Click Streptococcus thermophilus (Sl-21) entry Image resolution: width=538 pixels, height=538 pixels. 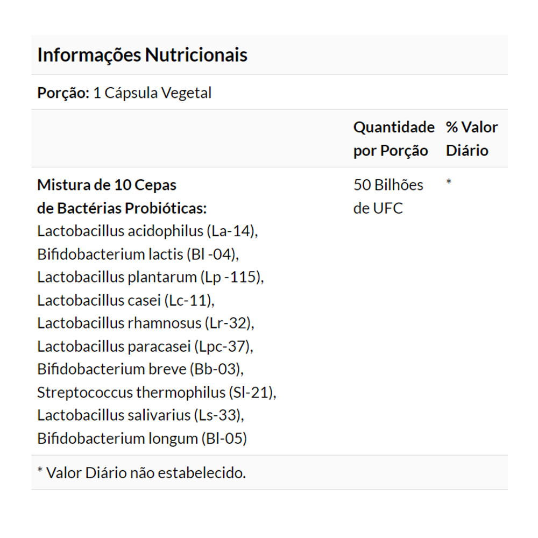[157, 392]
